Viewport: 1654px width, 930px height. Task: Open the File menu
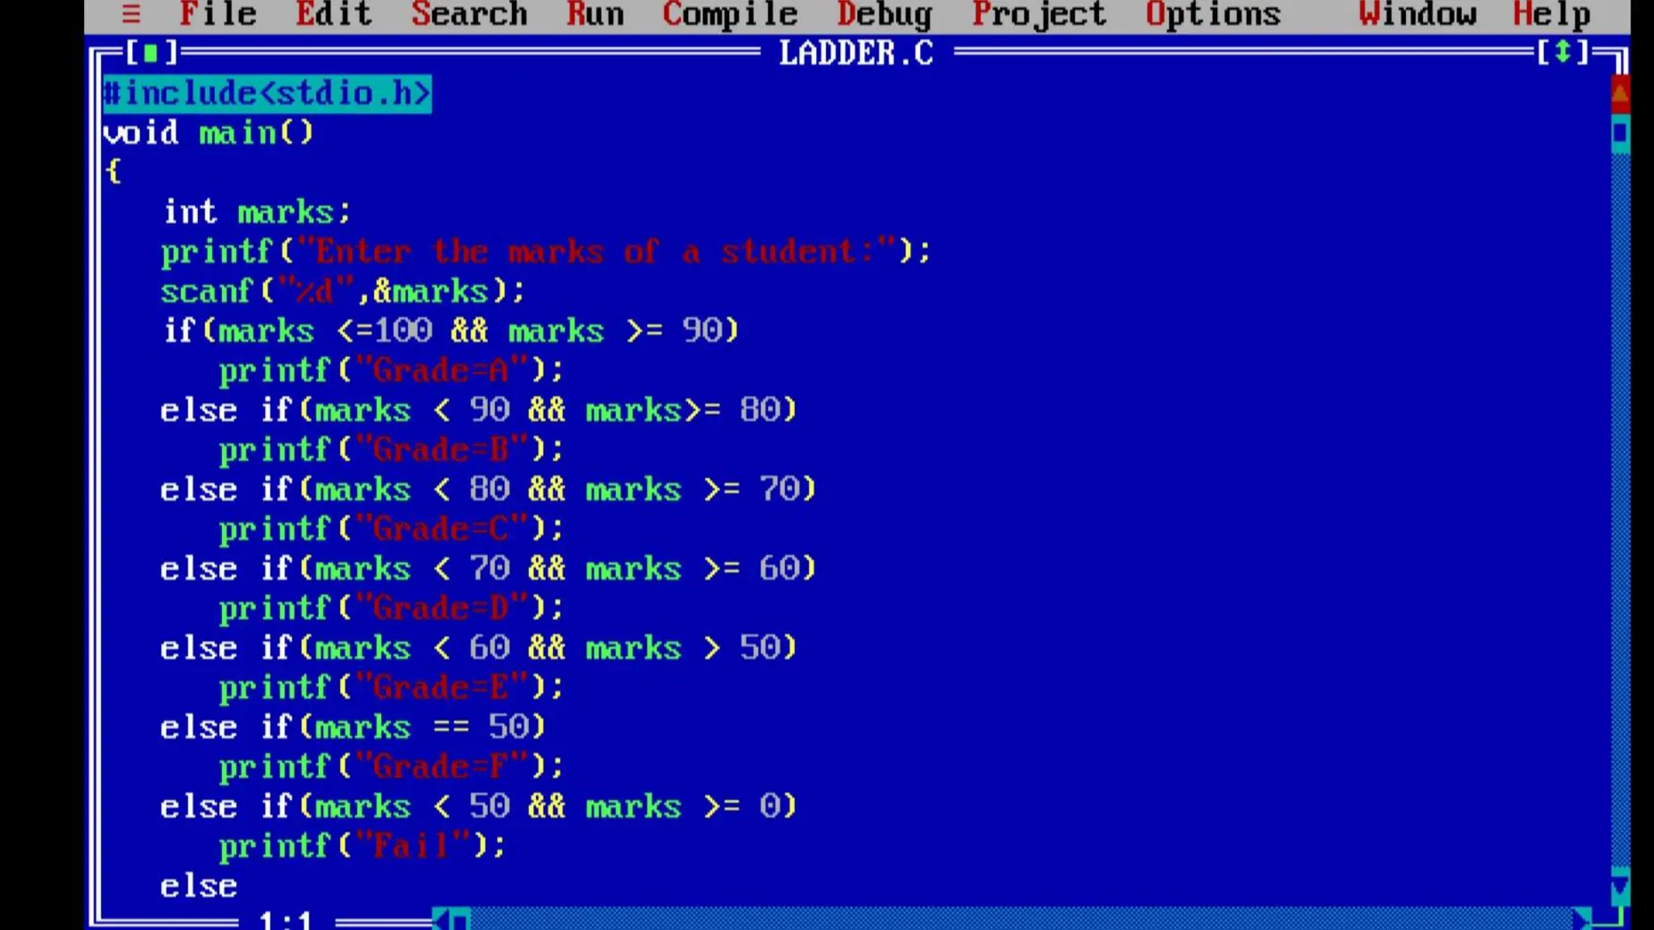click(x=217, y=15)
